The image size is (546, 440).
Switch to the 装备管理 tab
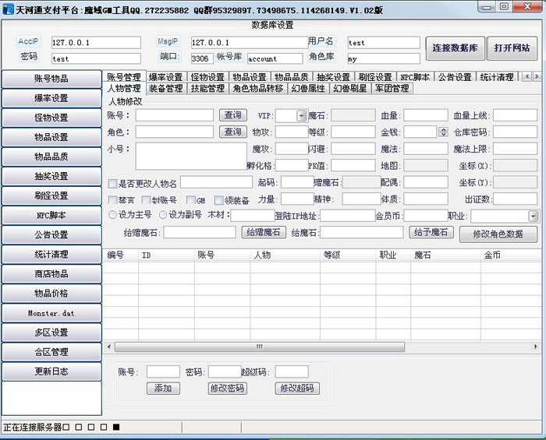[x=165, y=89]
